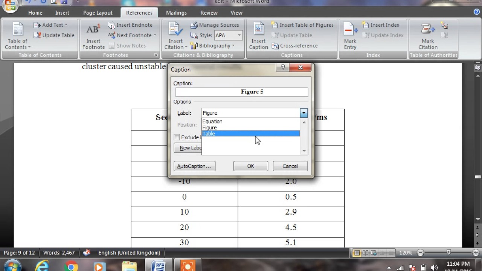Click the next page double-arrow button
Viewport: 482px width, 271px height.
(478, 244)
